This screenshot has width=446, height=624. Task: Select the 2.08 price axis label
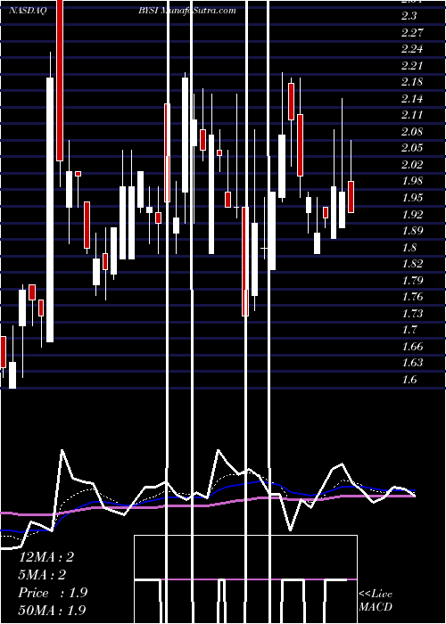point(412,131)
